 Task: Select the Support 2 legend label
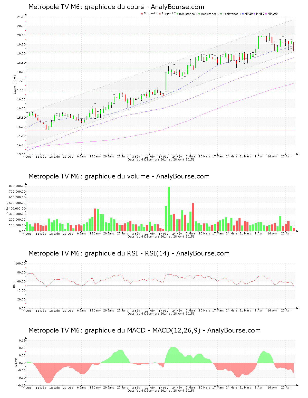coord(169,14)
